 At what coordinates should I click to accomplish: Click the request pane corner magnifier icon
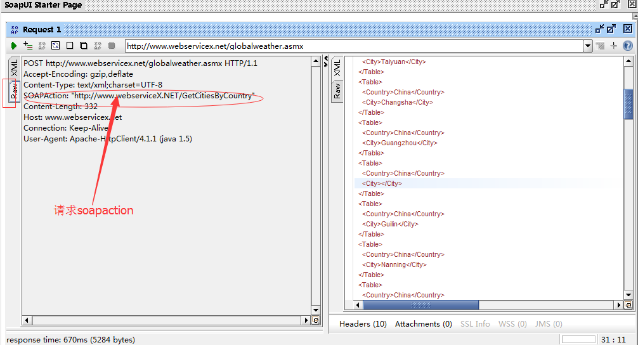coord(316,320)
